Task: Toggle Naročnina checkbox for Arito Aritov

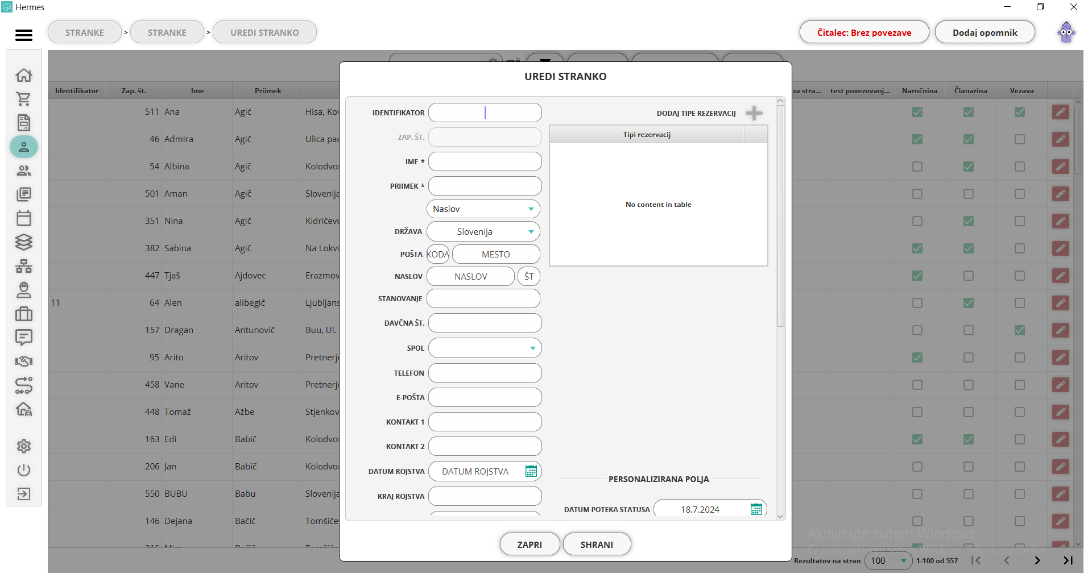Action: pyautogui.click(x=917, y=357)
